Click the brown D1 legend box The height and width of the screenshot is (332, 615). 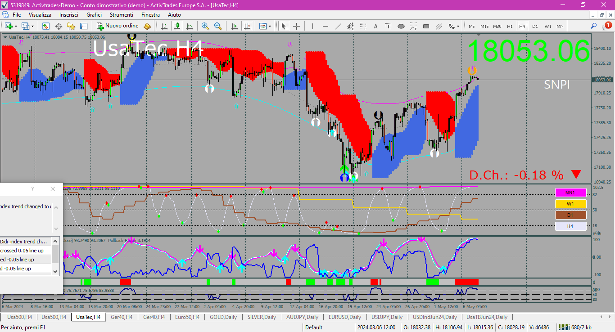point(570,215)
